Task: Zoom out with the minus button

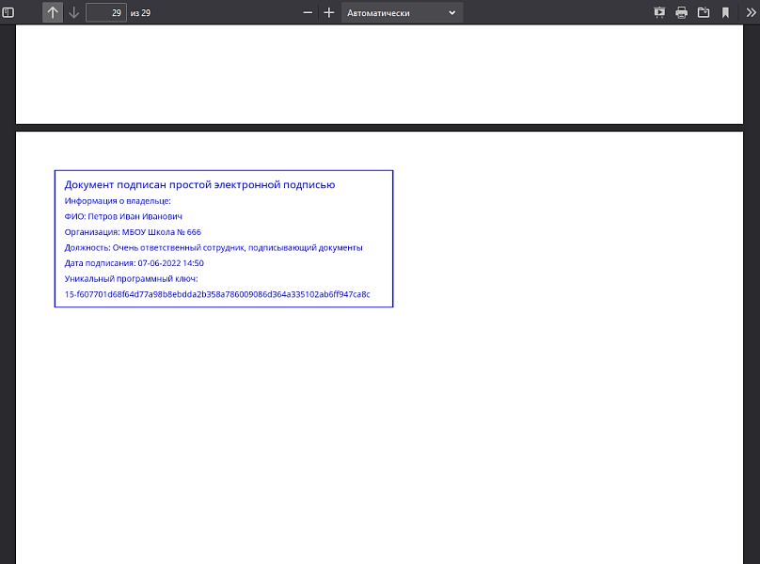Action: (308, 12)
